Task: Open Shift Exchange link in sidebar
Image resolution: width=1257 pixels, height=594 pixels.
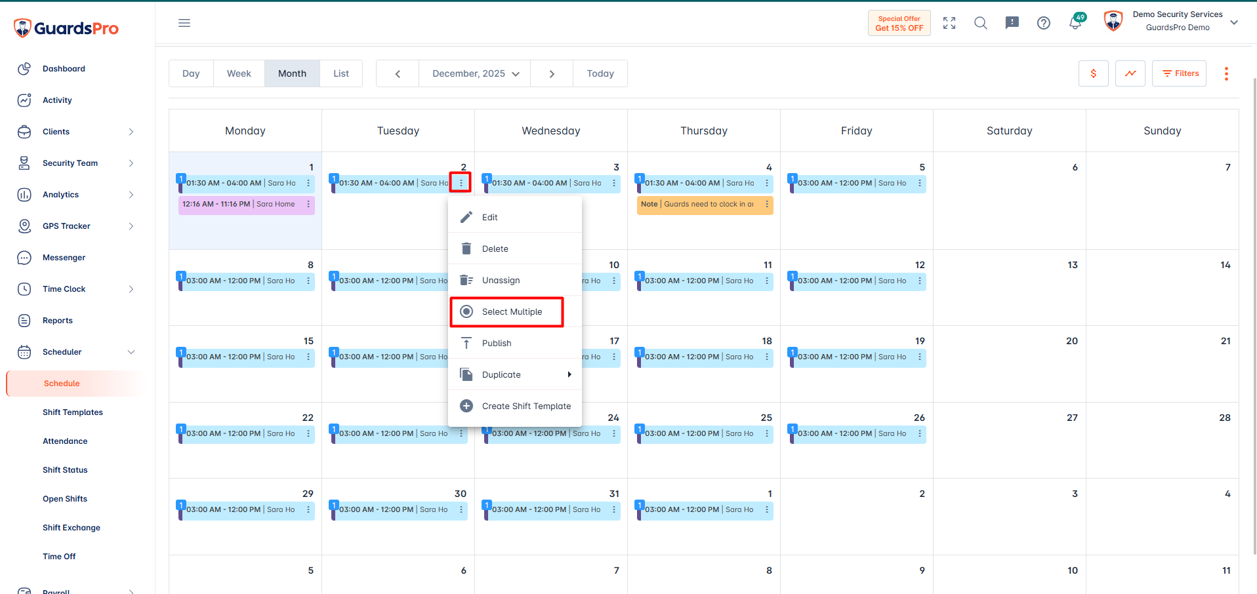Action: (72, 528)
